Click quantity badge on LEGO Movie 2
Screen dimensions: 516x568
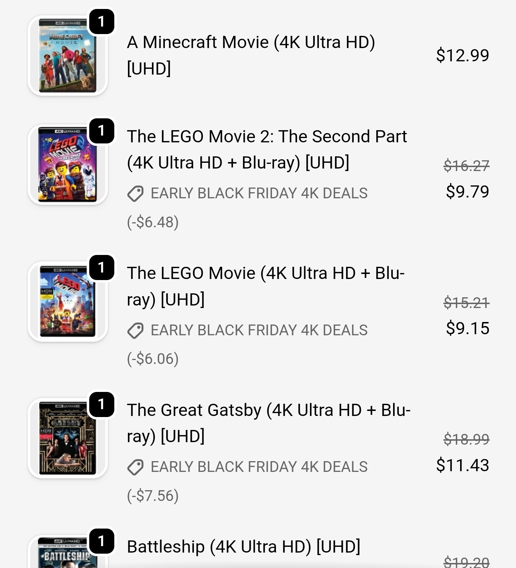101,131
